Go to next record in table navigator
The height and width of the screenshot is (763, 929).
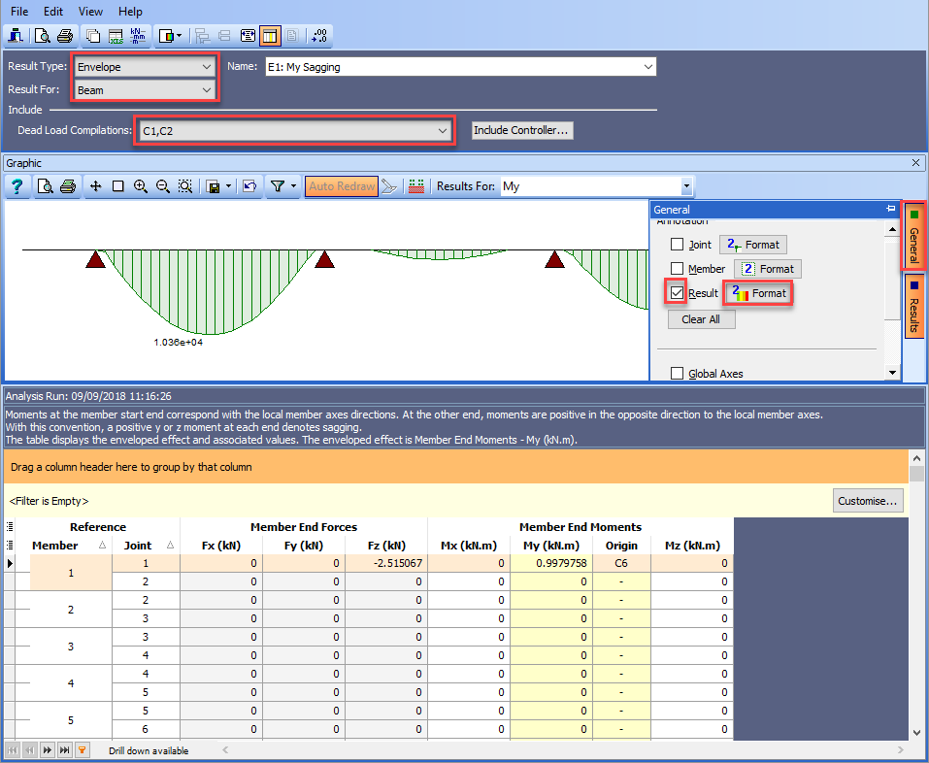(x=48, y=750)
